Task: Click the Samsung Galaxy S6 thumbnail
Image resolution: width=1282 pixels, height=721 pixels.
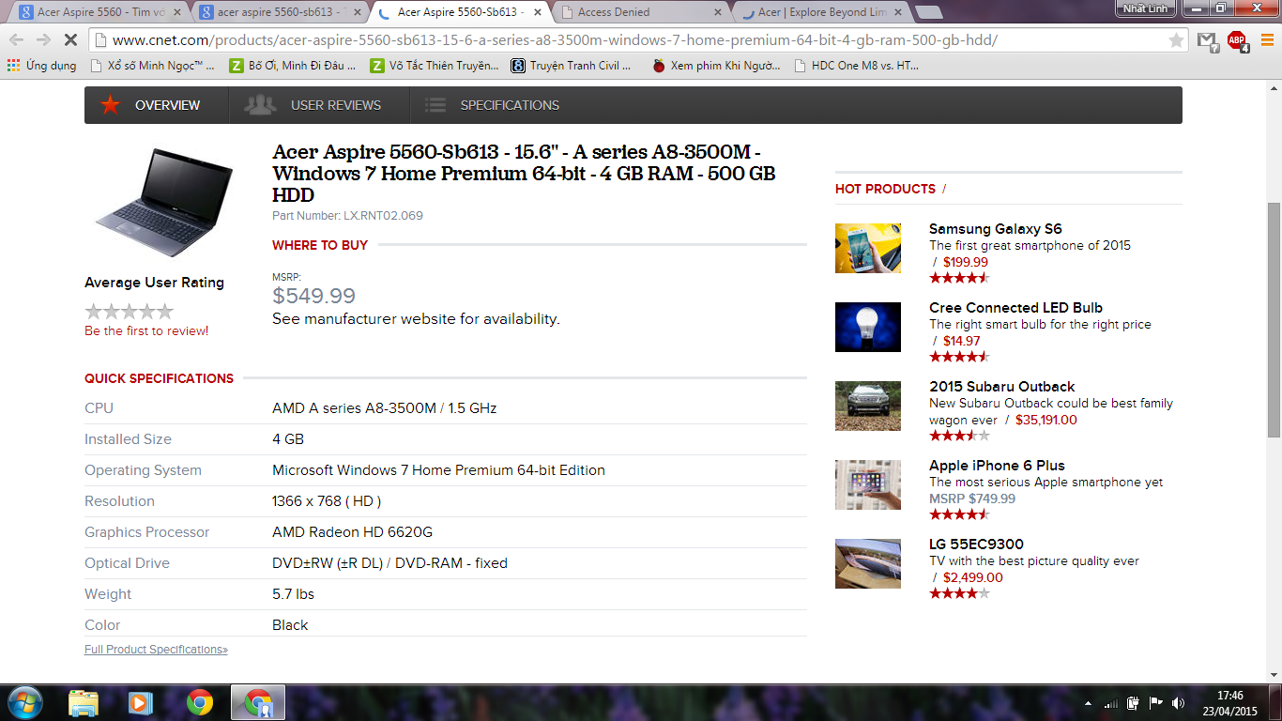Action: [868, 248]
